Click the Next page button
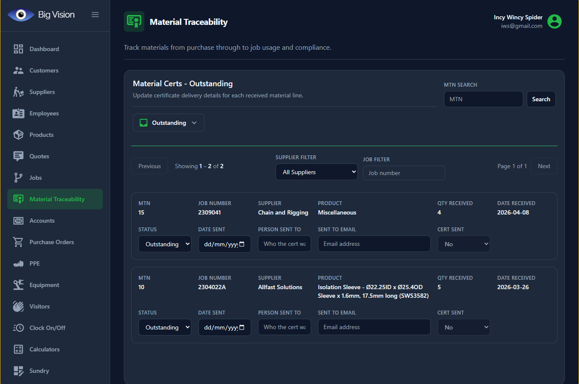The image size is (579, 384). pyautogui.click(x=543, y=166)
